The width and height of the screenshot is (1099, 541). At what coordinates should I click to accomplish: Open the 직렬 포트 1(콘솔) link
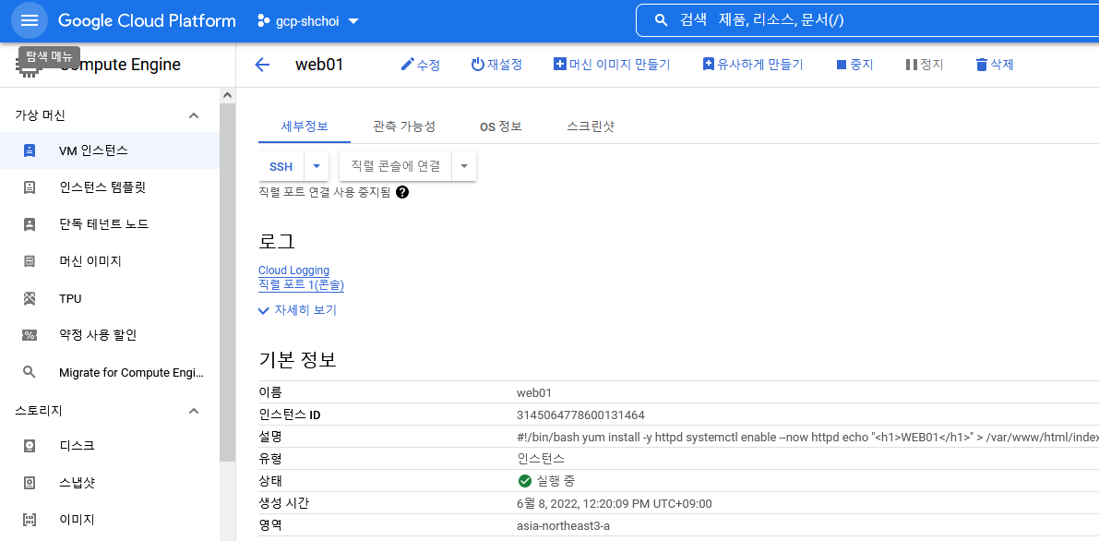coord(302,285)
